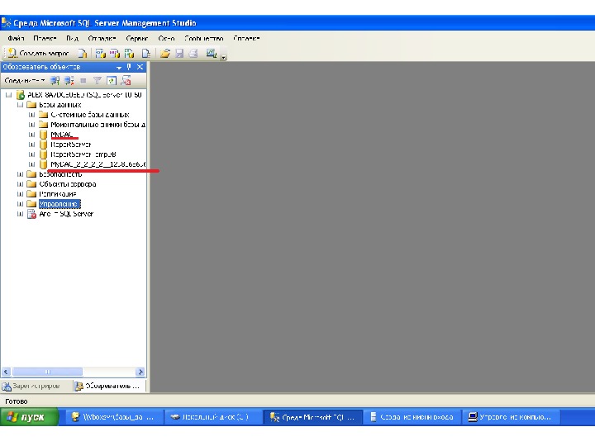Open the Сервис menu
Screen dimensions: 595x446
(x=136, y=38)
